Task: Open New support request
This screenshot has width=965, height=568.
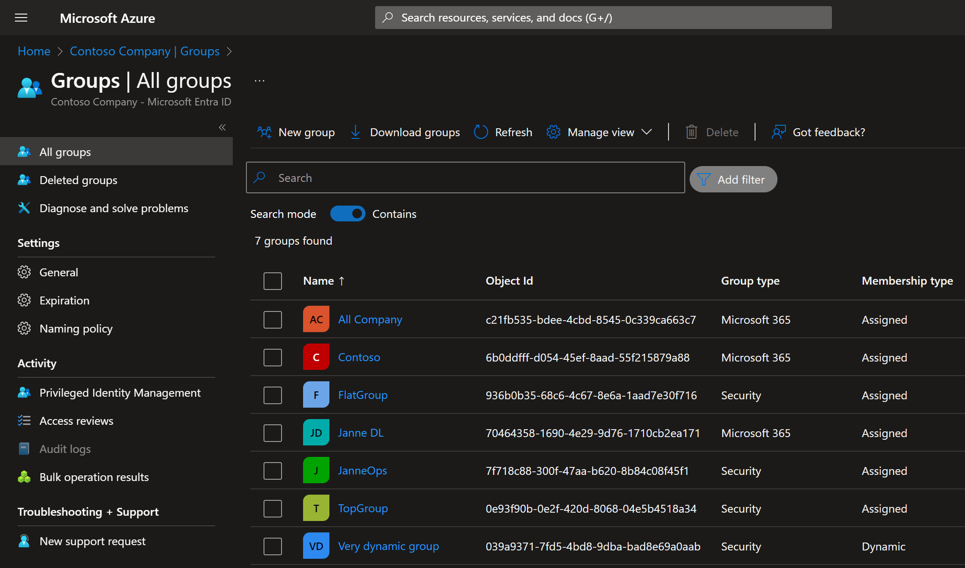Action: tap(116, 541)
